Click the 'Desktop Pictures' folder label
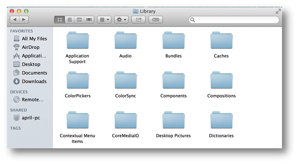The image size is (298, 164). (173, 136)
